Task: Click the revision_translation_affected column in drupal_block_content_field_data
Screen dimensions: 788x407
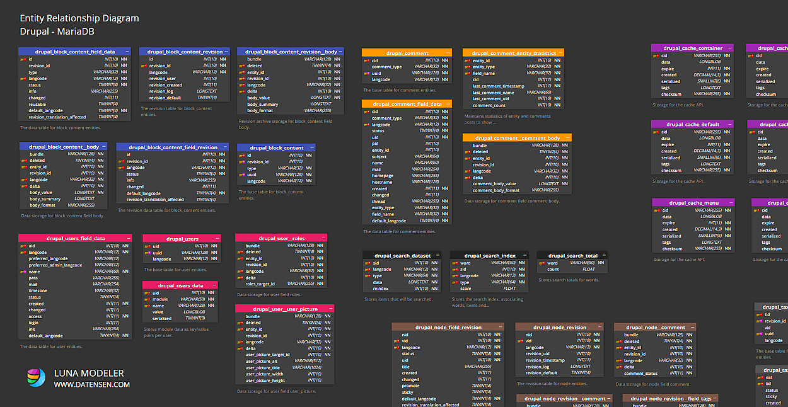Action: pos(75,117)
